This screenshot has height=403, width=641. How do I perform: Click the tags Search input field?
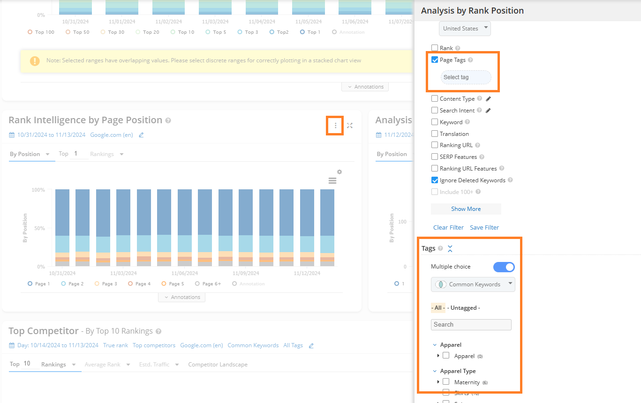(x=471, y=325)
